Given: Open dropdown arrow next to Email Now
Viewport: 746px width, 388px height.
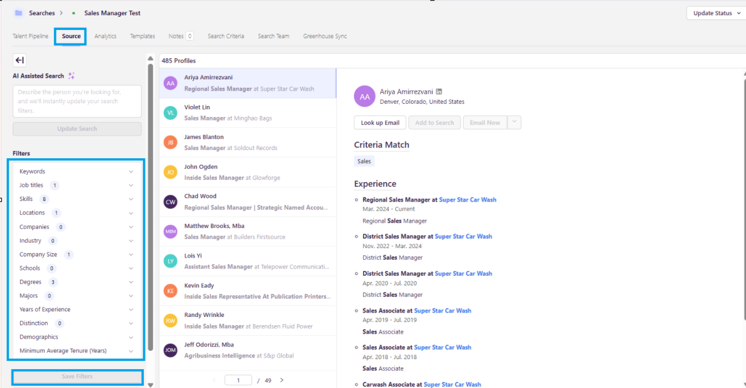Looking at the screenshot, I should tap(515, 123).
